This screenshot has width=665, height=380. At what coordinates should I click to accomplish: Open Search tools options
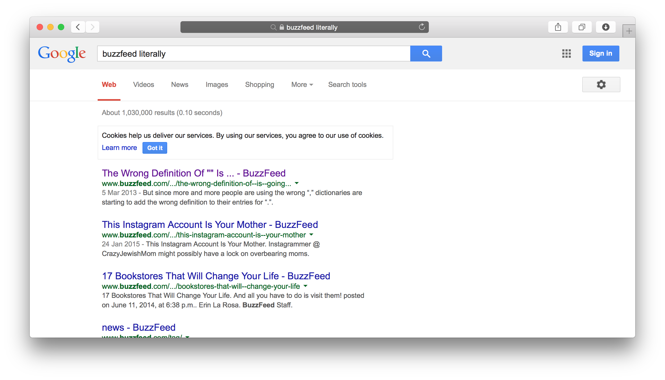(347, 85)
